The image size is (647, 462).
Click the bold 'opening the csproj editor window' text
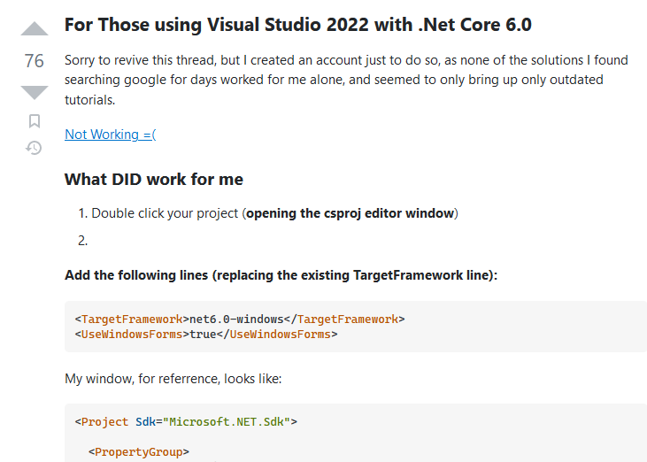350,213
